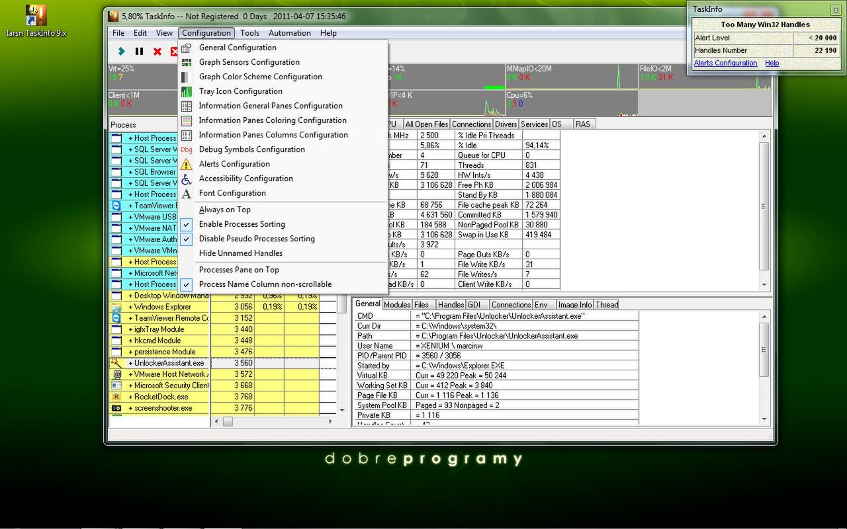Expand the hkcmd Module process node
The height and width of the screenshot is (529, 847).
(131, 341)
